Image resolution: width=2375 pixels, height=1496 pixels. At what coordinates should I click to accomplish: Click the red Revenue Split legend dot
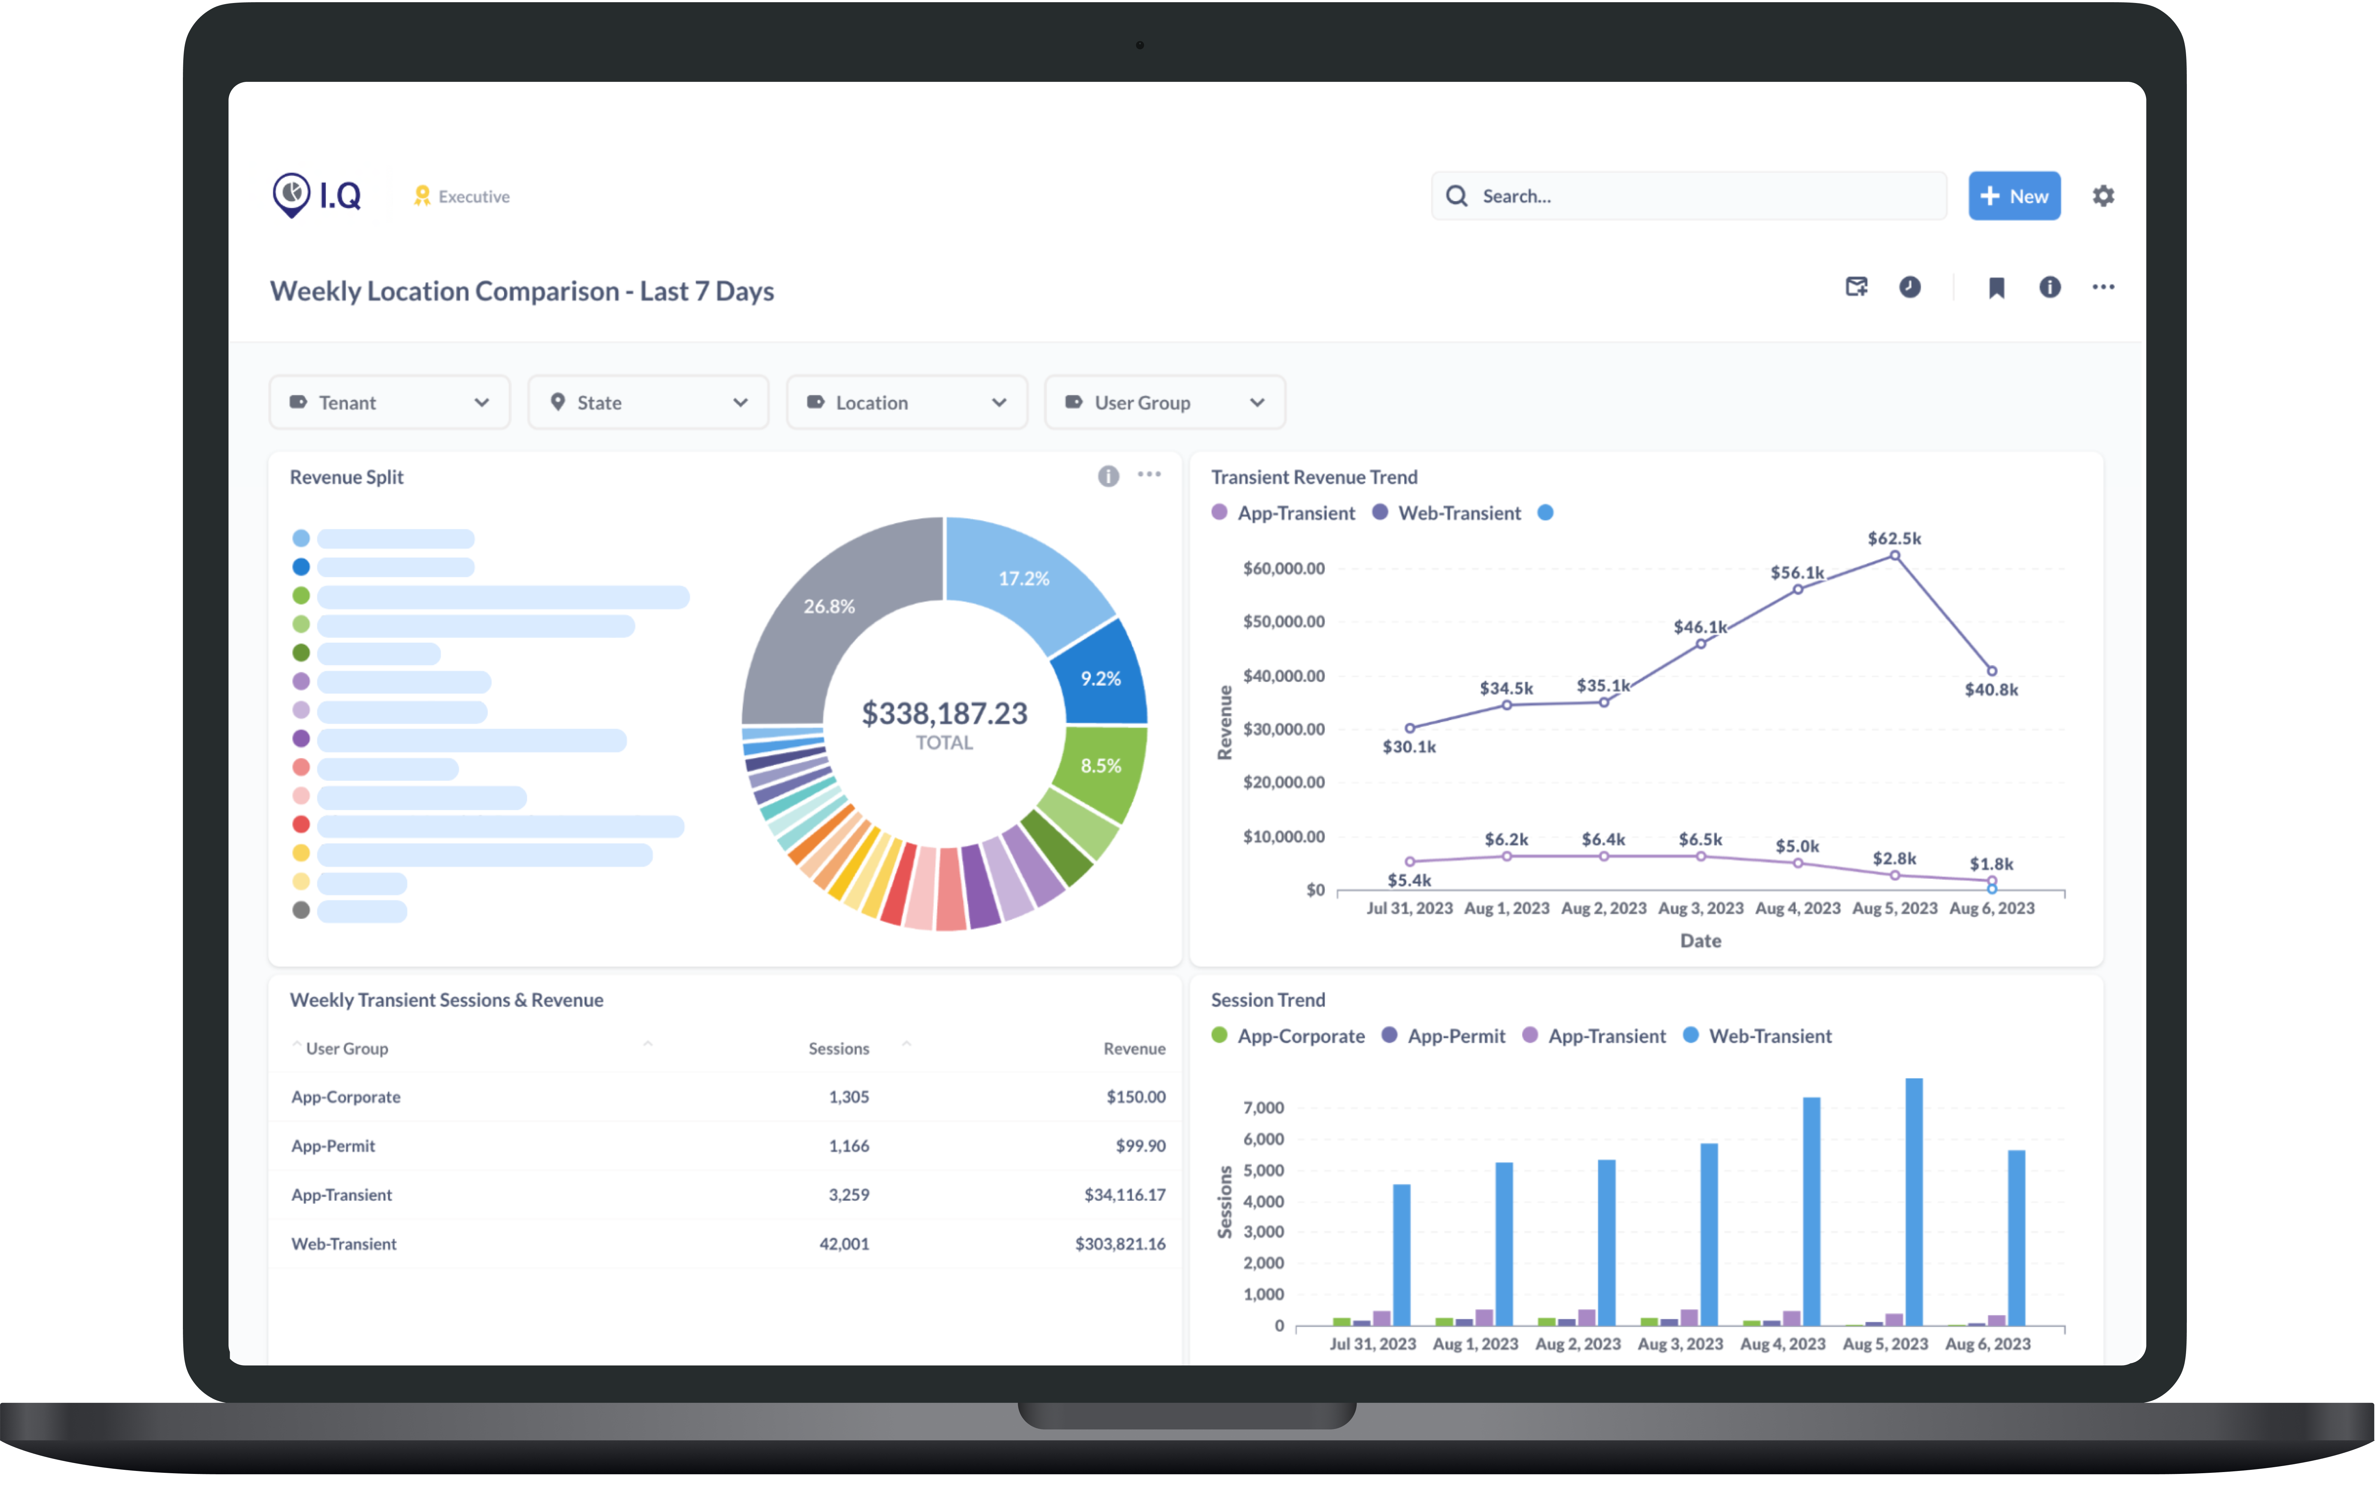pos(301,824)
